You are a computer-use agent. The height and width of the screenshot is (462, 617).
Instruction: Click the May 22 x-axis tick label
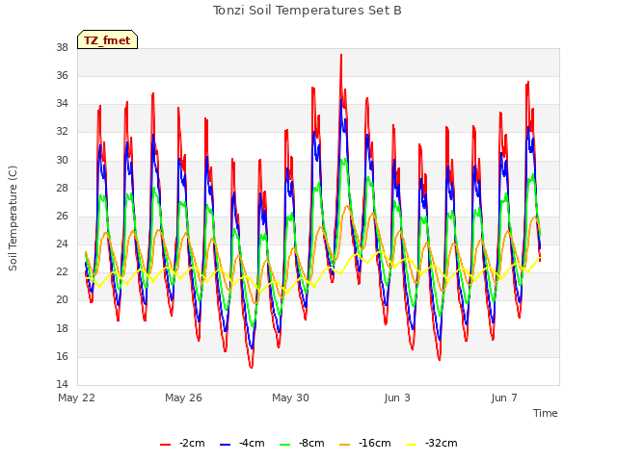77,398
